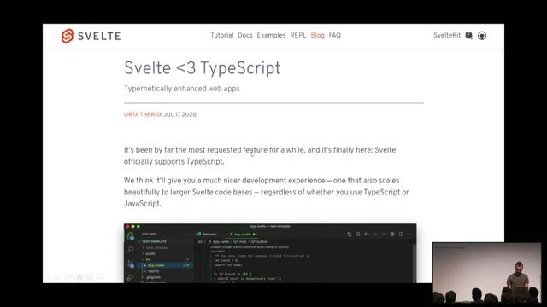Select App.svelte in the explorer tree
547x307 pixels.
pos(166,265)
